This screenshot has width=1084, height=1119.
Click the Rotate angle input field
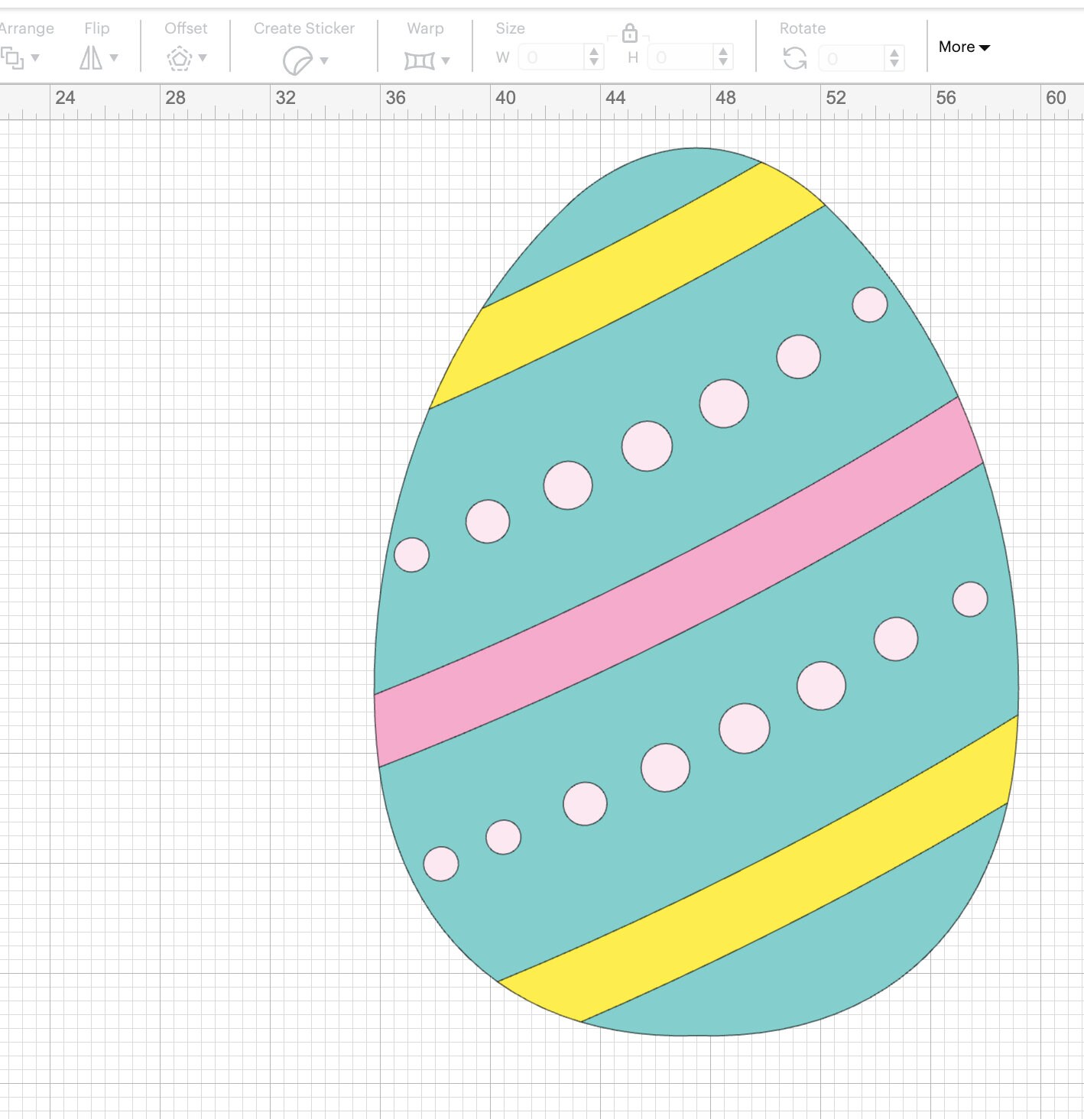[852, 58]
